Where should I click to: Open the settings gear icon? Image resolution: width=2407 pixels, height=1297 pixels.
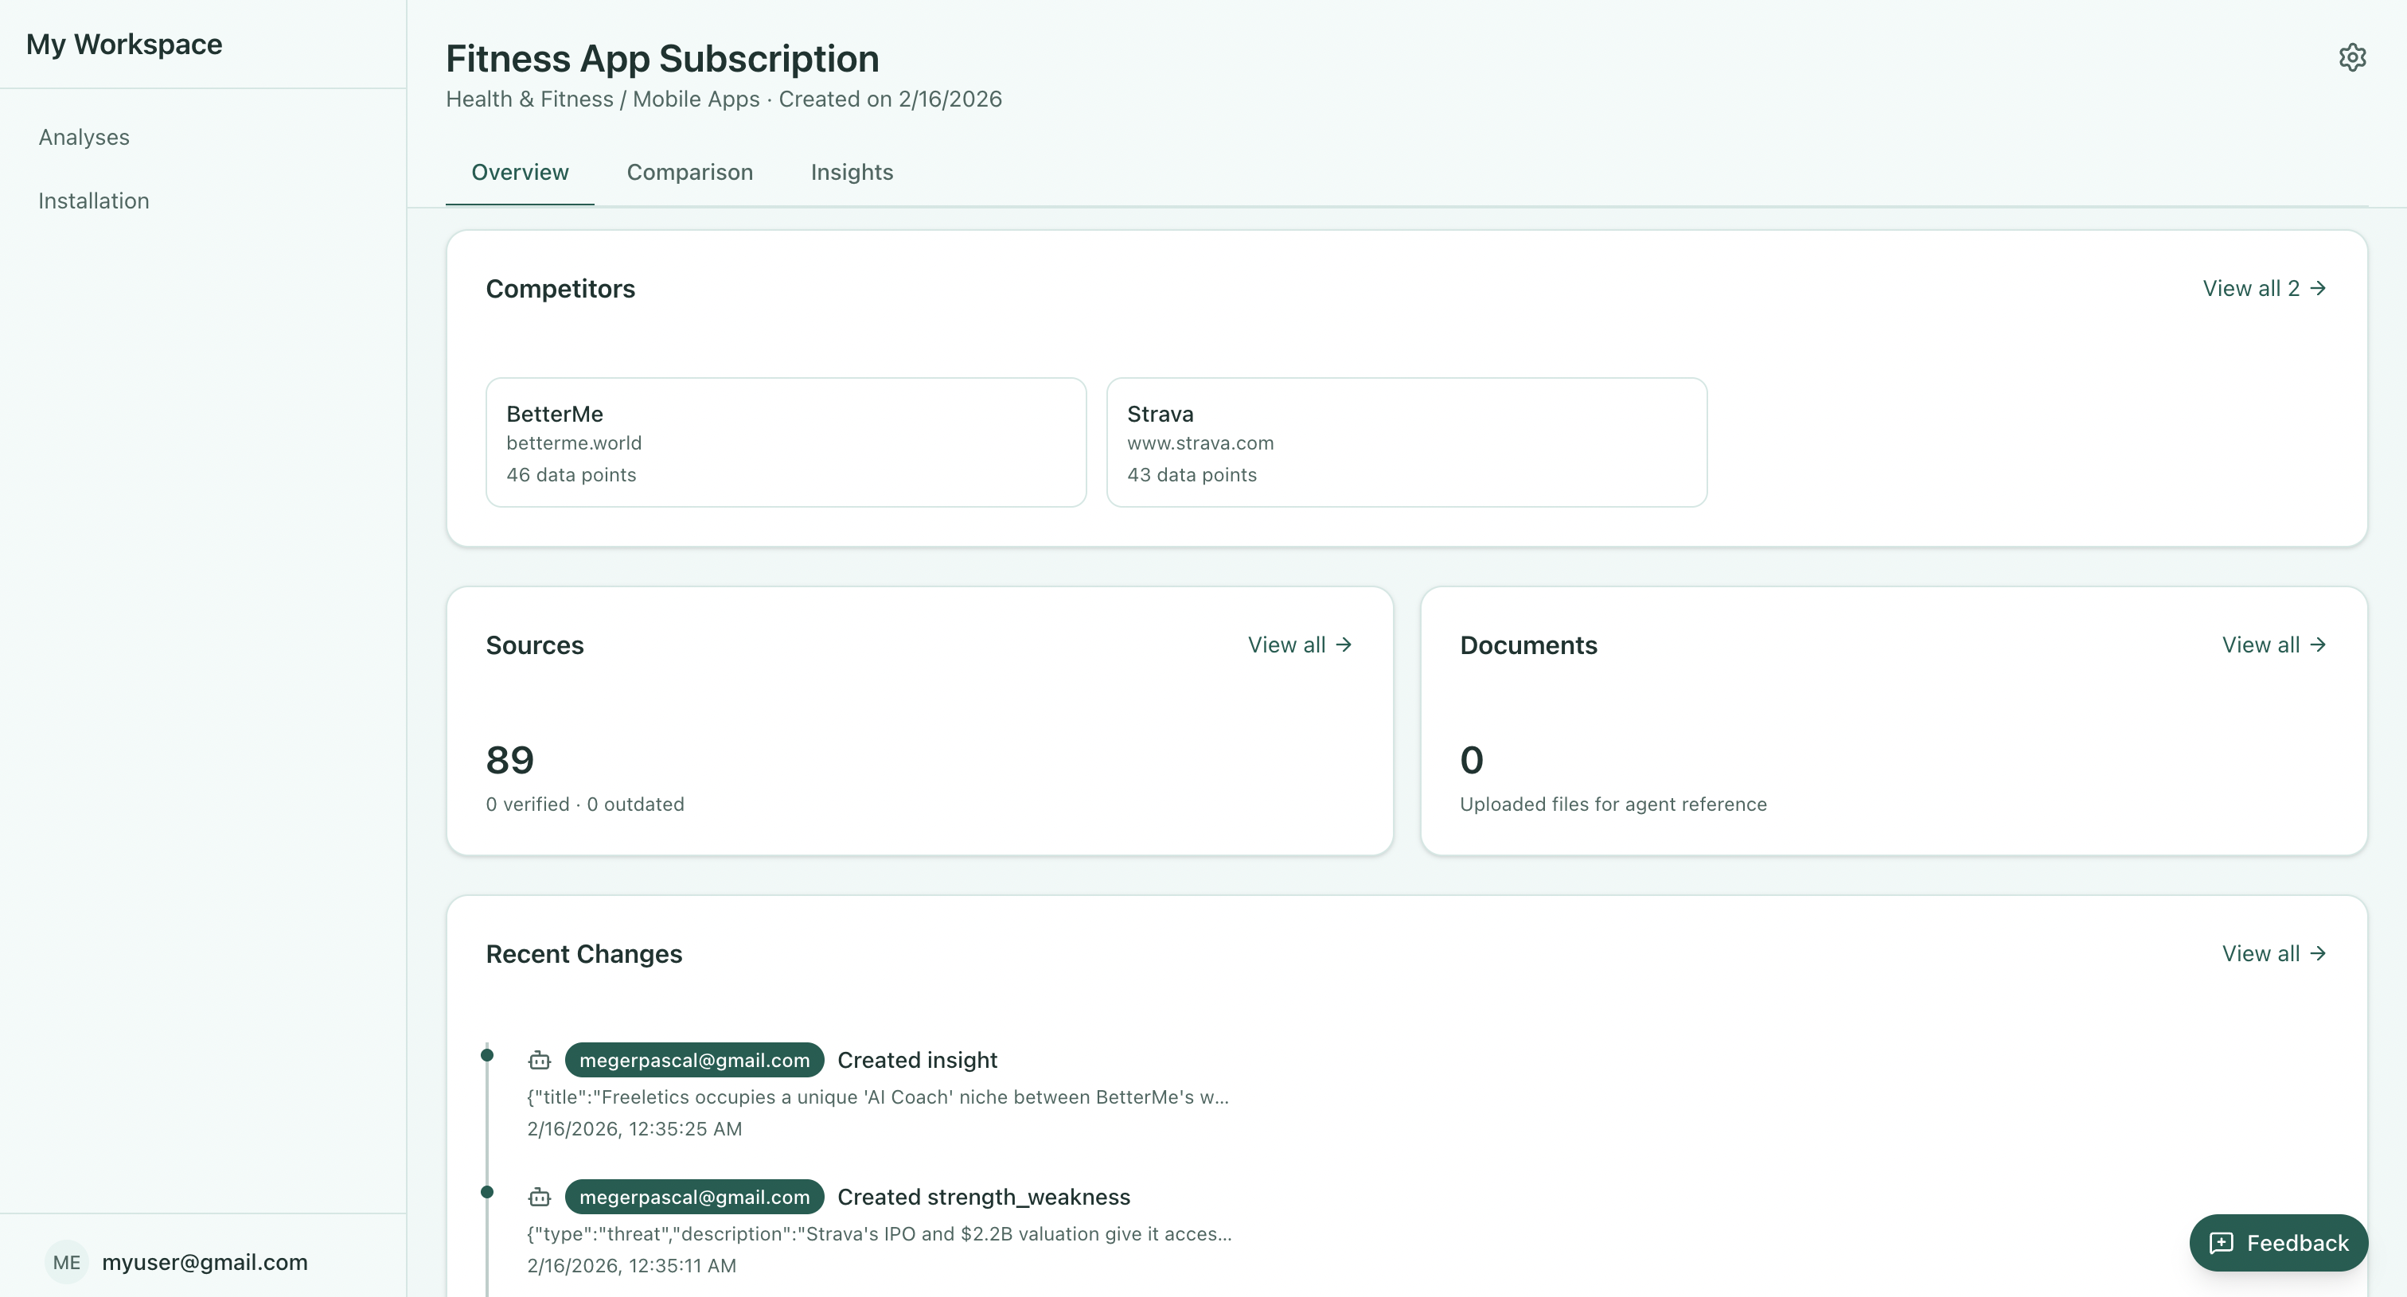(2352, 57)
